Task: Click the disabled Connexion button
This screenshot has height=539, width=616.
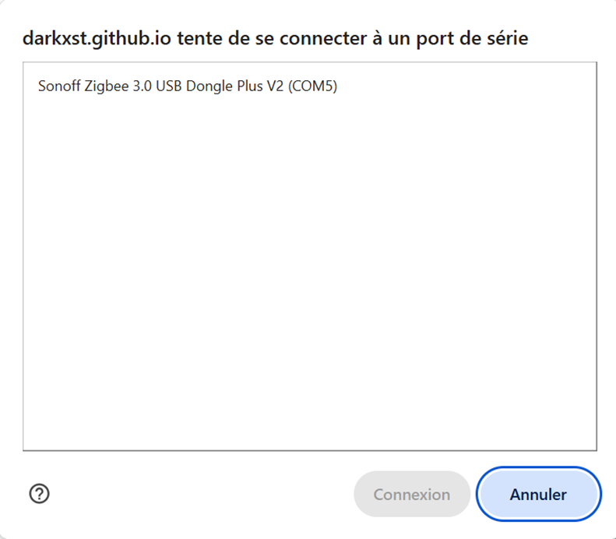Action: (412, 495)
